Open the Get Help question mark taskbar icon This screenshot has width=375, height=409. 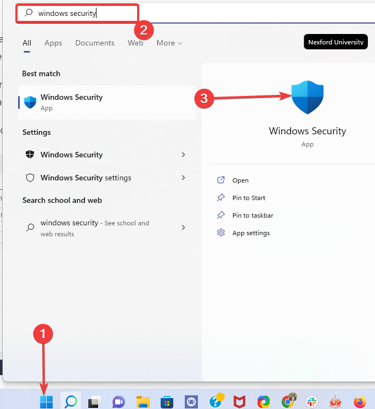point(216,401)
